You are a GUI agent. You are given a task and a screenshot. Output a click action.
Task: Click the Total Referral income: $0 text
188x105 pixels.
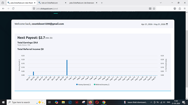point(31,49)
